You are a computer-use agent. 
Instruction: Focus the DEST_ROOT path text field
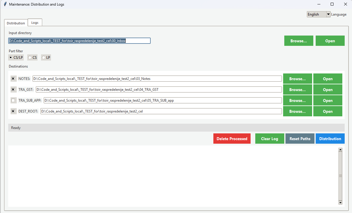161,111
